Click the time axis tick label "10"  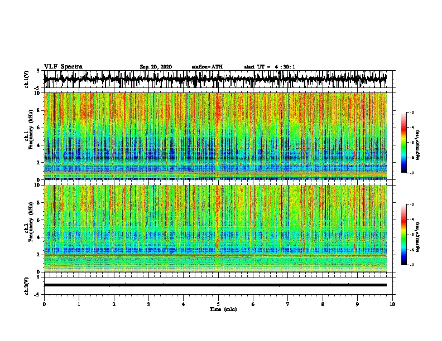392,304
